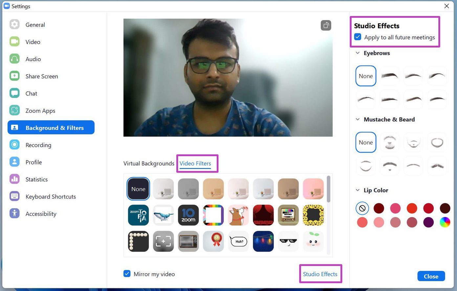This screenshot has width=457, height=291.
Task: Select no lip color option
Action: point(362,208)
